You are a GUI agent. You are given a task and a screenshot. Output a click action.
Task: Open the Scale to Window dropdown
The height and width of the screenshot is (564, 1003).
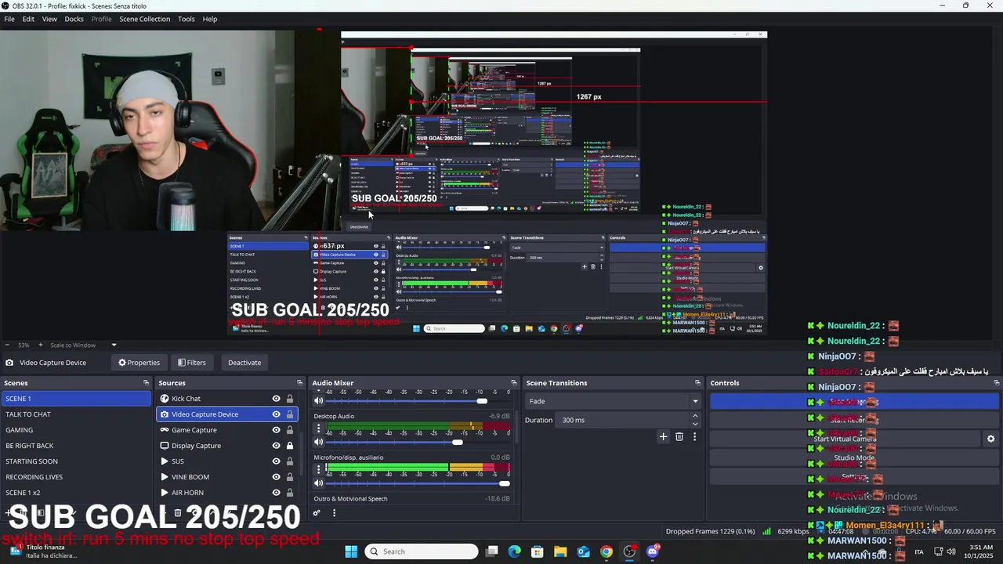[x=84, y=345]
